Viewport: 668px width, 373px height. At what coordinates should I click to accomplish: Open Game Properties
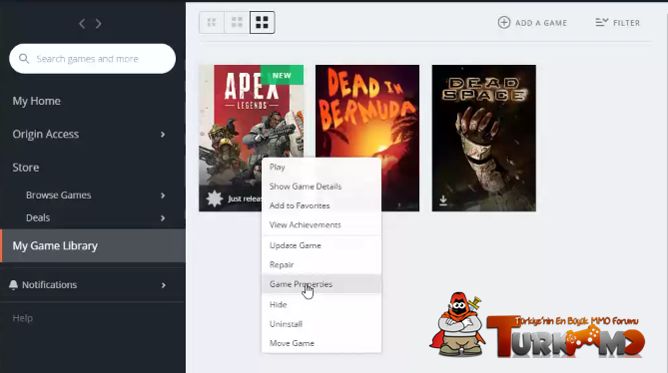pyautogui.click(x=322, y=284)
